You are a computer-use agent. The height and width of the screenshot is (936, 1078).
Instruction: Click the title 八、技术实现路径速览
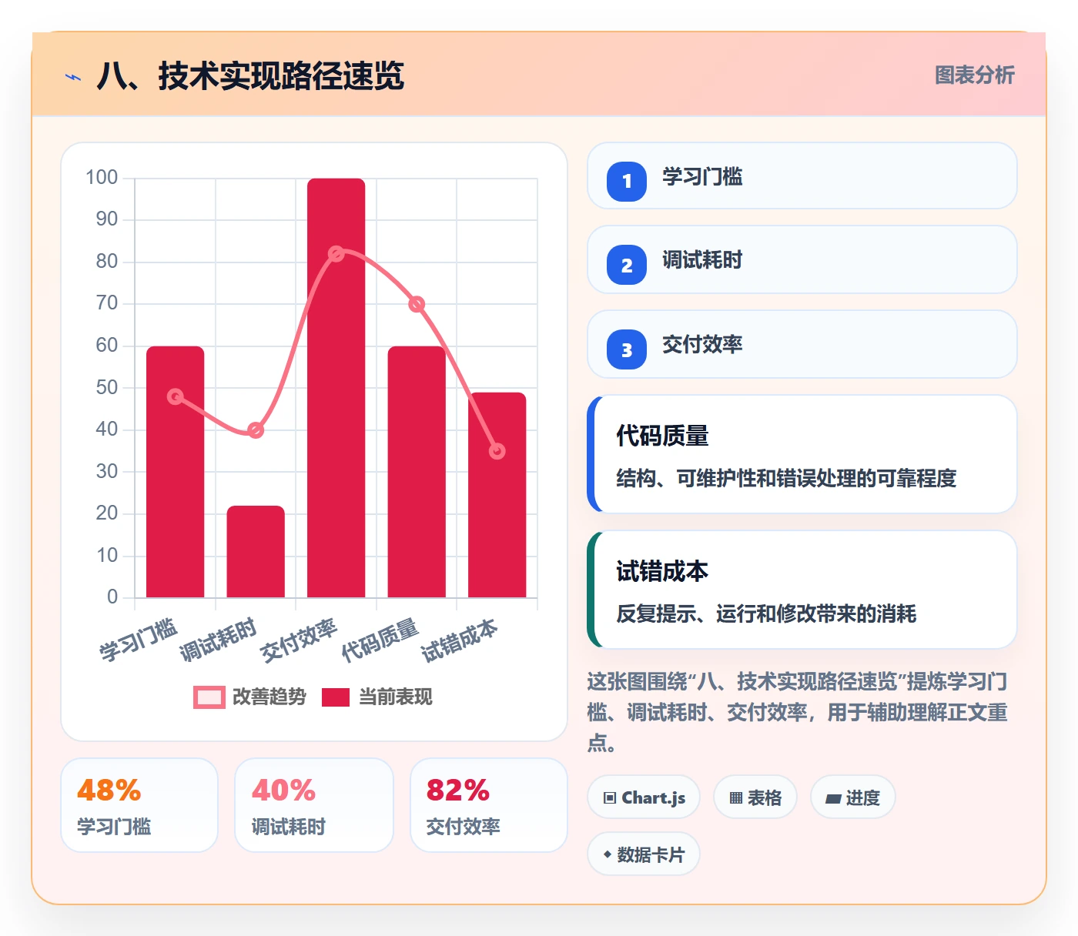click(x=250, y=76)
